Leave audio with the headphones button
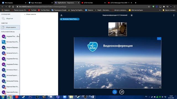This screenshot has height=99, width=177. click(114, 92)
